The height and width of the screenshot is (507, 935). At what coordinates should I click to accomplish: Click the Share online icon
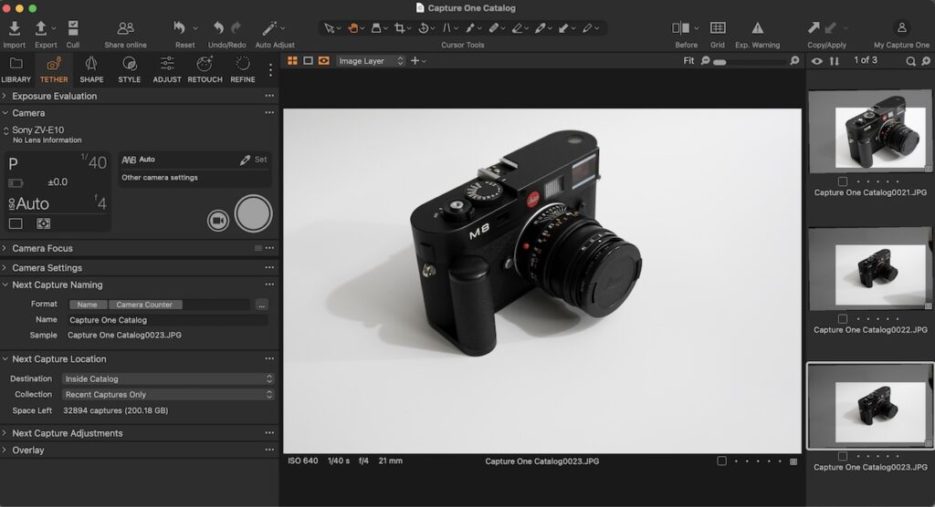pos(125,28)
